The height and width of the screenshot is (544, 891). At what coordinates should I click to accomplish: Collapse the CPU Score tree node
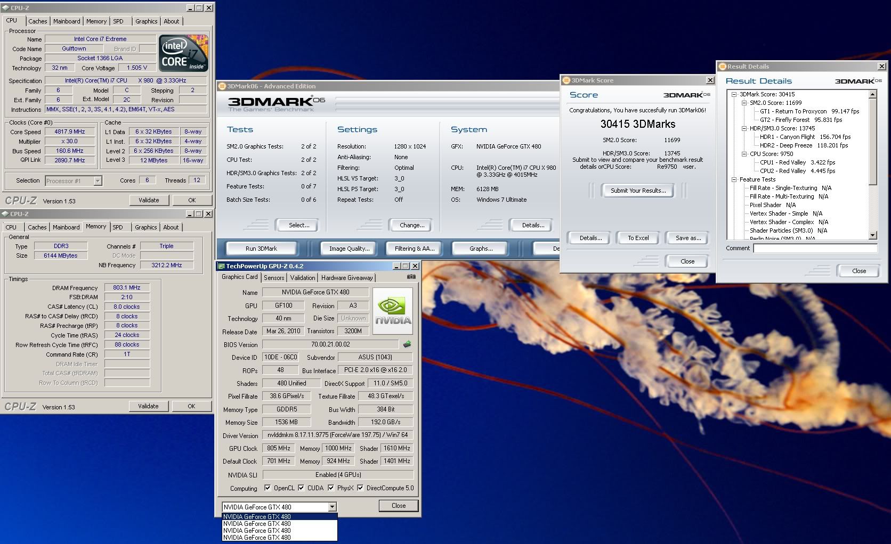744,154
